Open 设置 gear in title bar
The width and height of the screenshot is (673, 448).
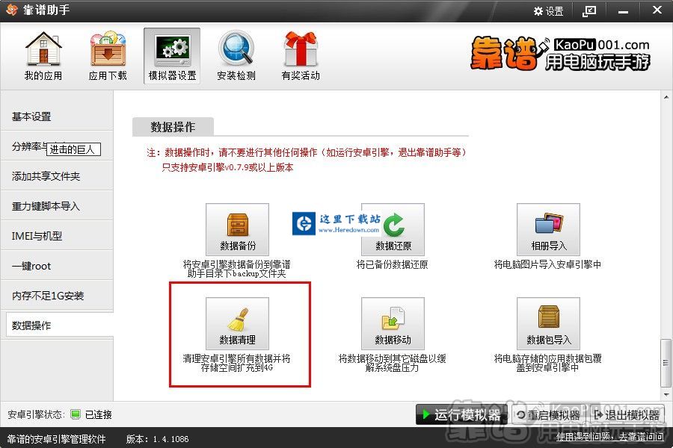[x=549, y=11]
